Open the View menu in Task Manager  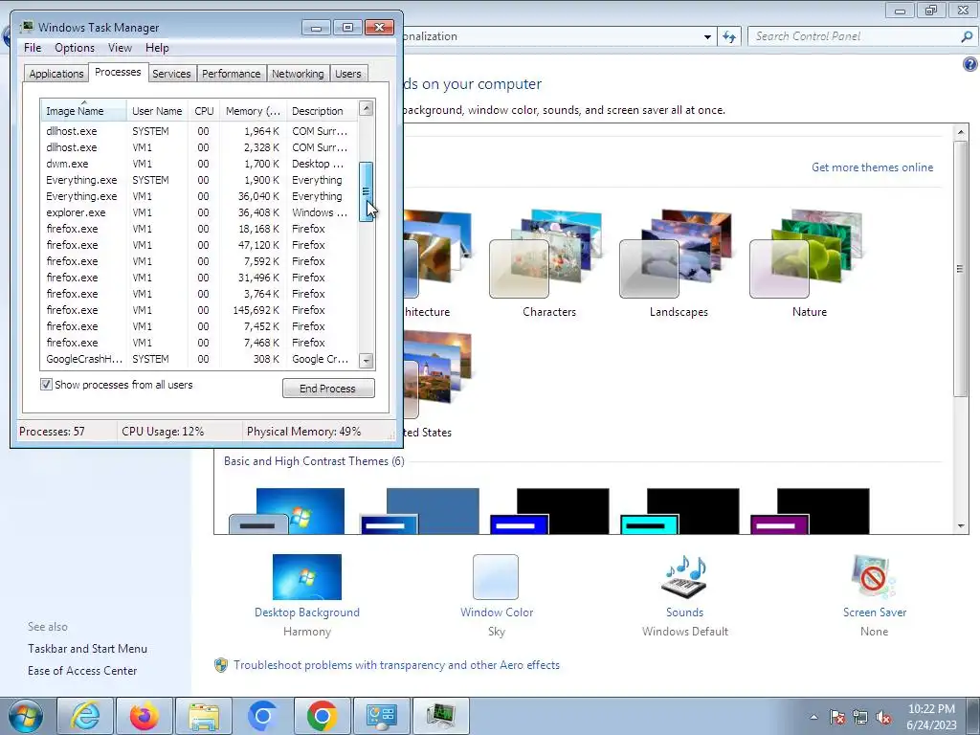[x=120, y=48]
